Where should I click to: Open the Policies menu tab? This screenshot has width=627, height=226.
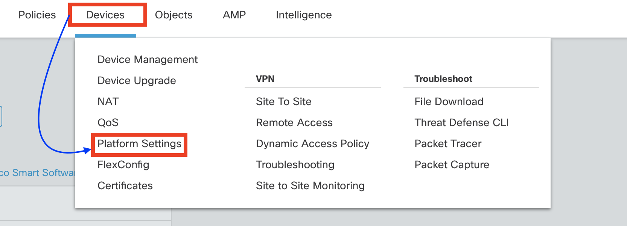(37, 15)
